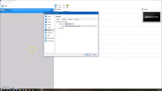Open Audio settings category icon
This screenshot has height=91, width=162.
tap(46, 27)
